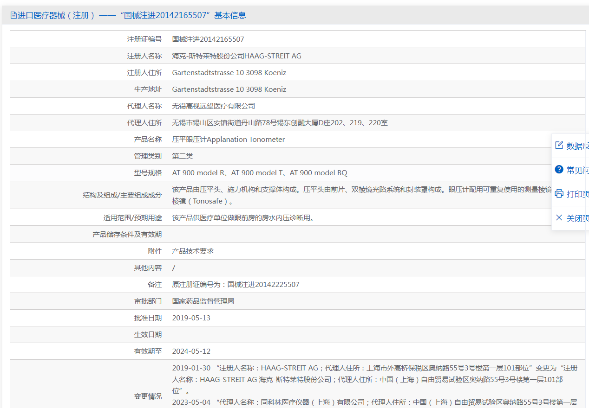Select the remark 原注册证编号为：国械注进20142225507
Image resolution: width=589 pixels, height=408 pixels.
[236, 285]
